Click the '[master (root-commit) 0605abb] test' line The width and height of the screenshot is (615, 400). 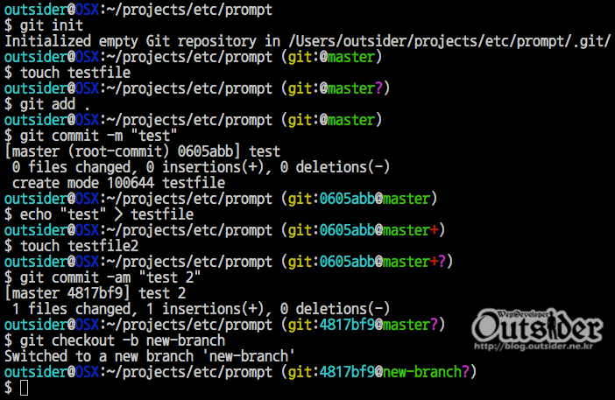pos(143,151)
